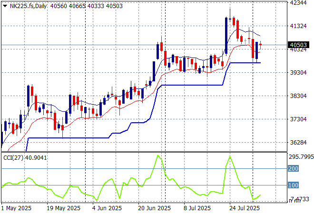Click the 41324 price axis label
The image size is (314, 214).
(298, 26)
